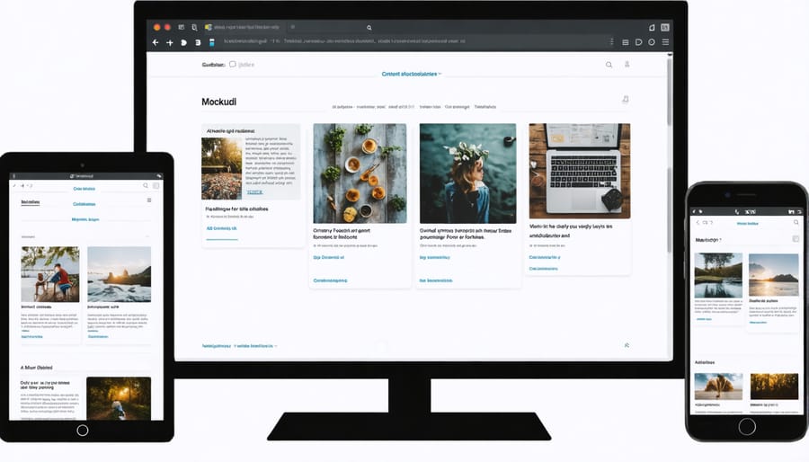The width and height of the screenshot is (809, 462).
Task: Tap the forest path photo on tablet
Action: tap(119, 398)
